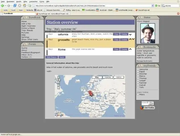The width and height of the screenshot is (180, 136).
Task: Open the forward history dropdown arrow
Action: pos(12,6)
